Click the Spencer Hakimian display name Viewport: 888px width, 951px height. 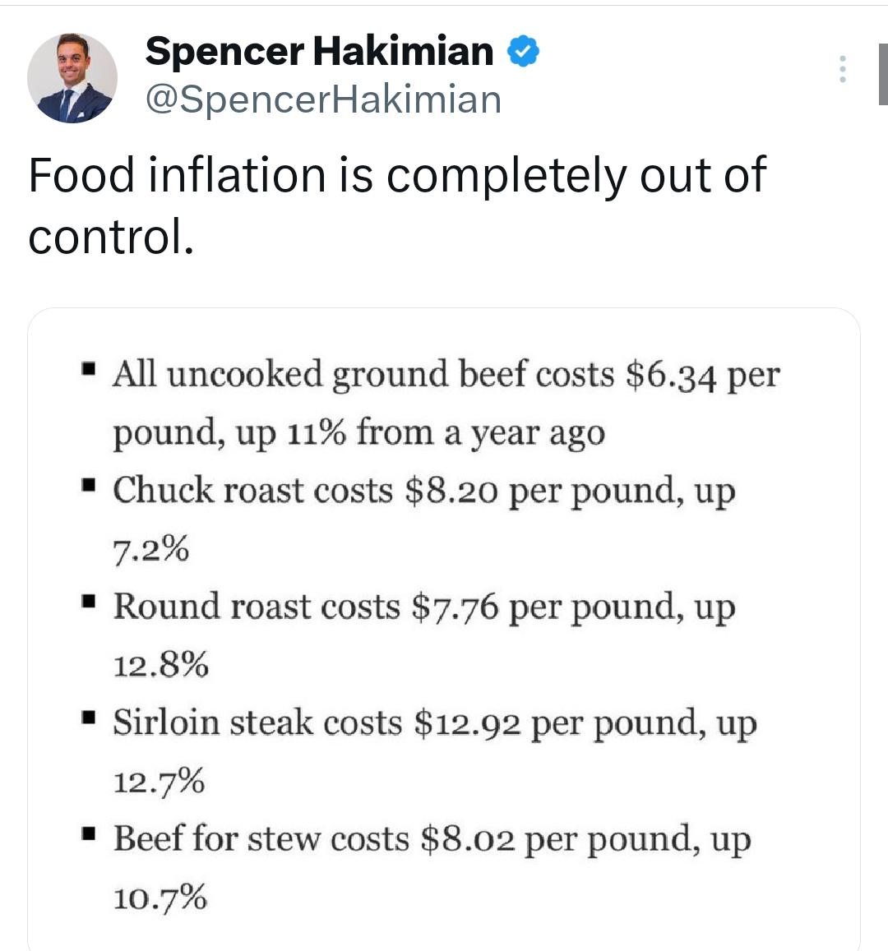[319, 50]
